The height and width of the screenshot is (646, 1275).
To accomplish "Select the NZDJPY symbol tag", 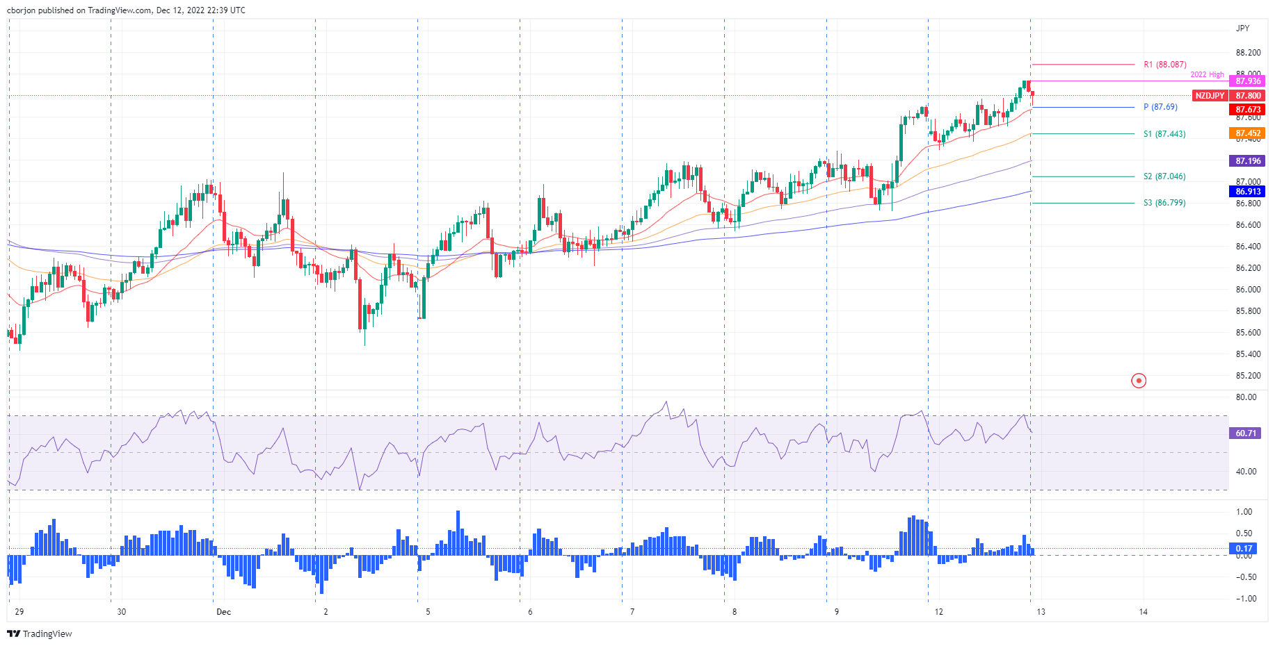I will point(1210,96).
